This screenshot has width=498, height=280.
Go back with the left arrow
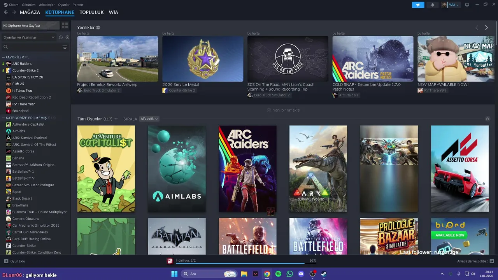click(6, 12)
